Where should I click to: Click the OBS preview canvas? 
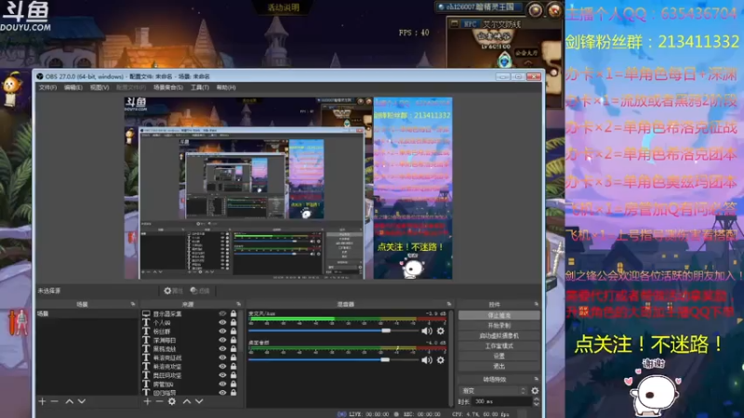click(288, 189)
